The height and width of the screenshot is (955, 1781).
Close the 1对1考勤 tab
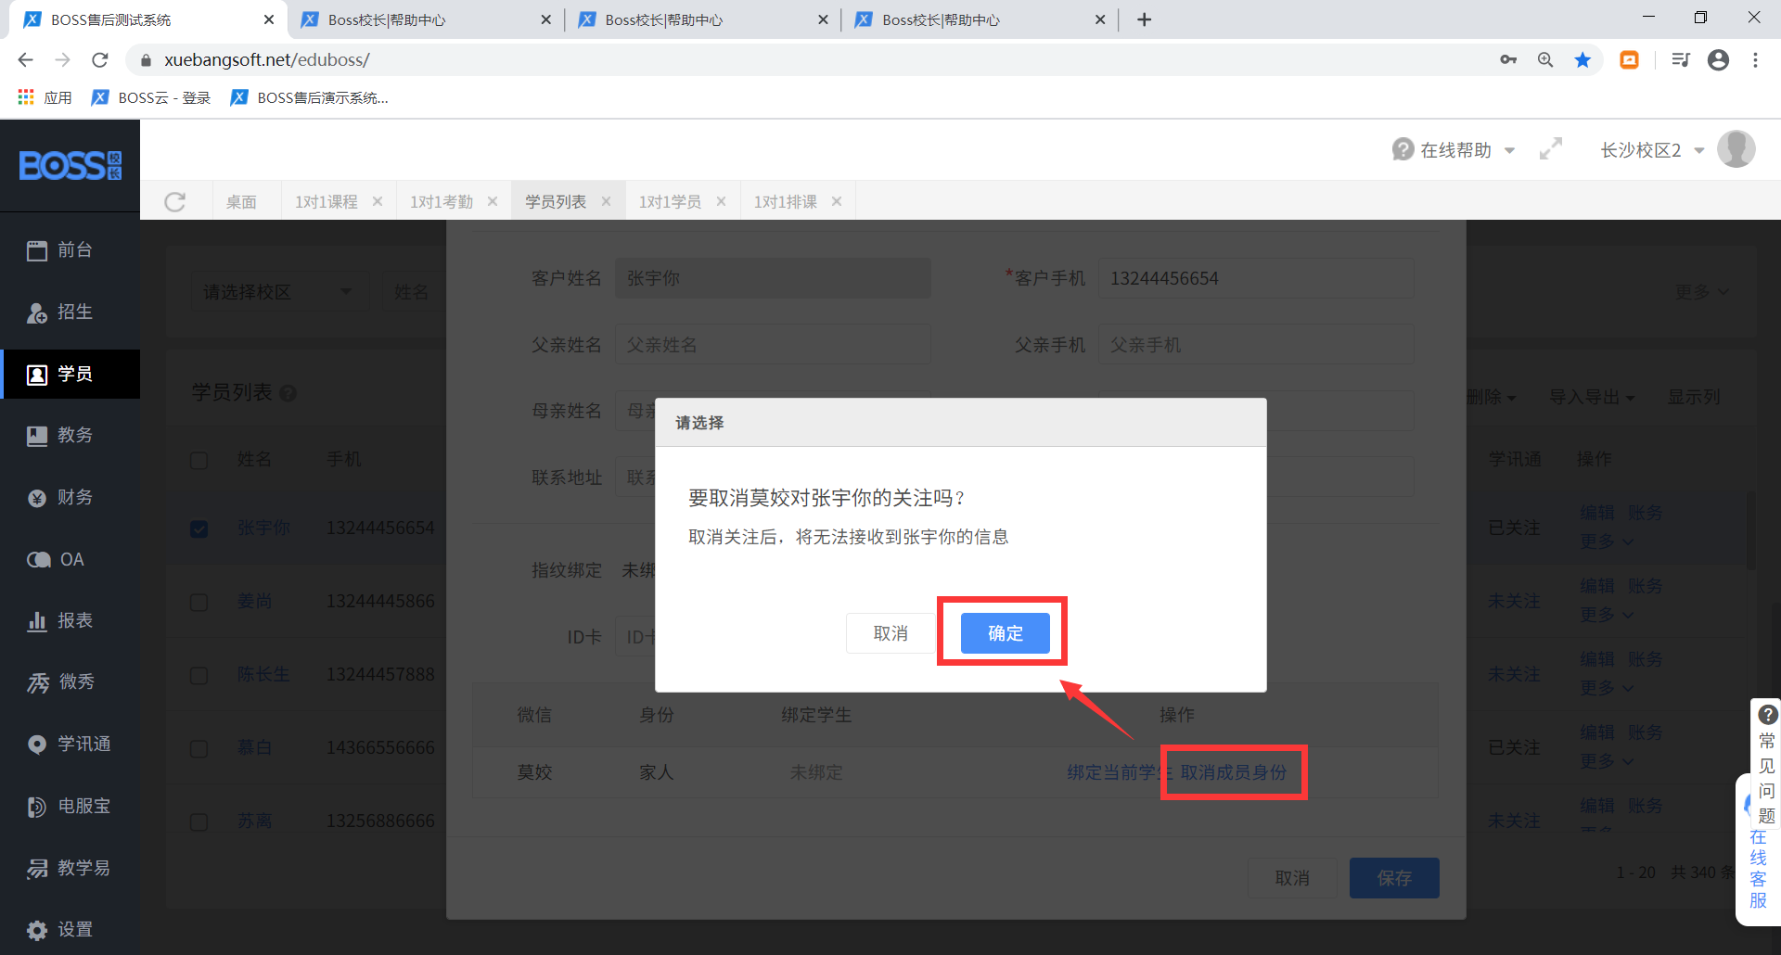493,201
